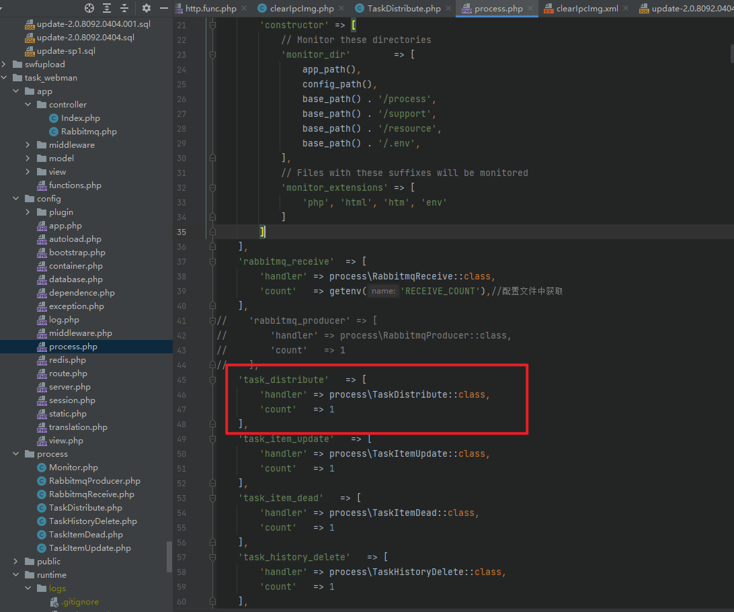The image size is (734, 612).
Task: Hide the project panel with minus icon
Action: (164, 8)
